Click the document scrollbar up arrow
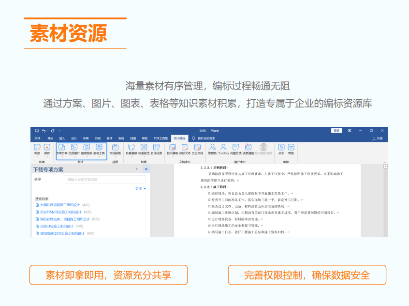The width and height of the screenshot is (409, 306). coord(385,166)
